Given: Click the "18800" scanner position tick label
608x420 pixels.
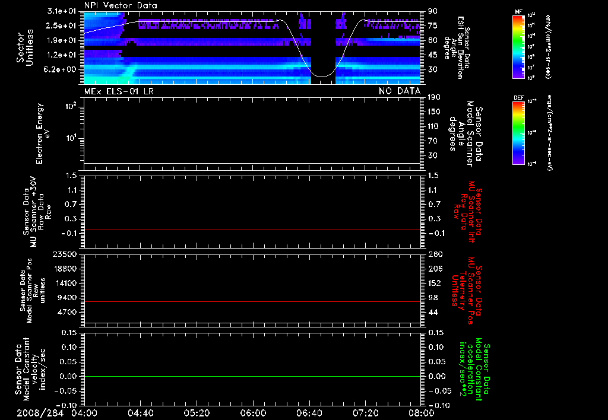Looking at the screenshot, I should point(65,269).
